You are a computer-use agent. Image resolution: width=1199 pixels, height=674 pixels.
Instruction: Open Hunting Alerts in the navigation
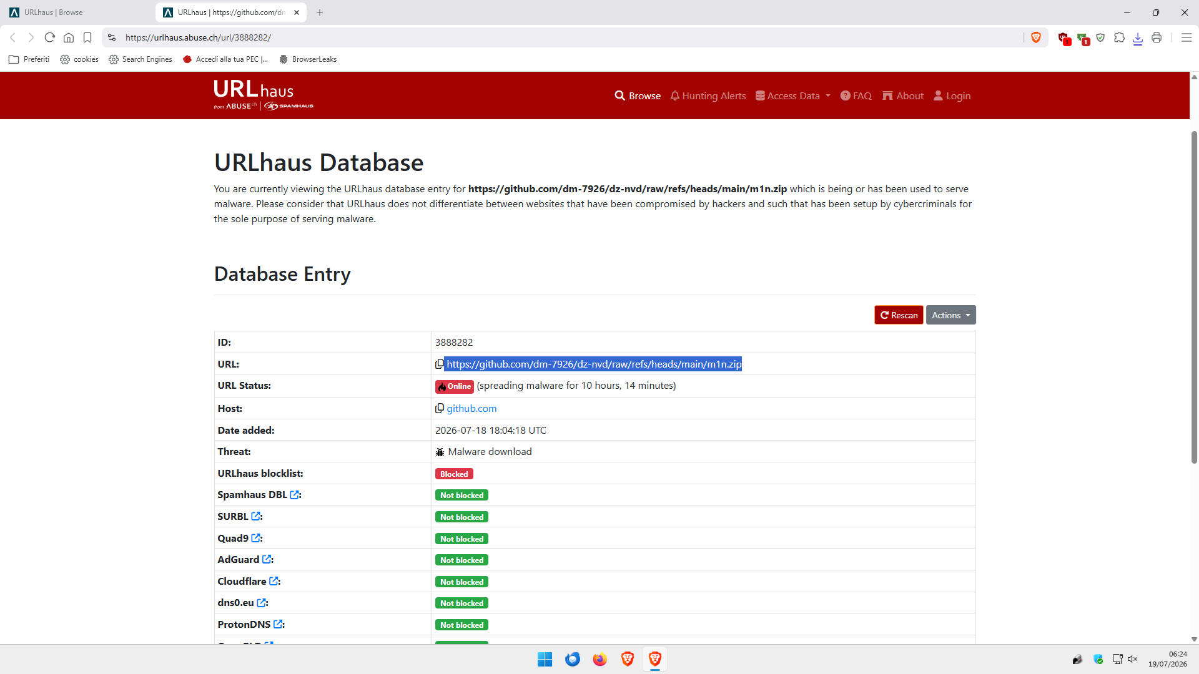point(708,95)
